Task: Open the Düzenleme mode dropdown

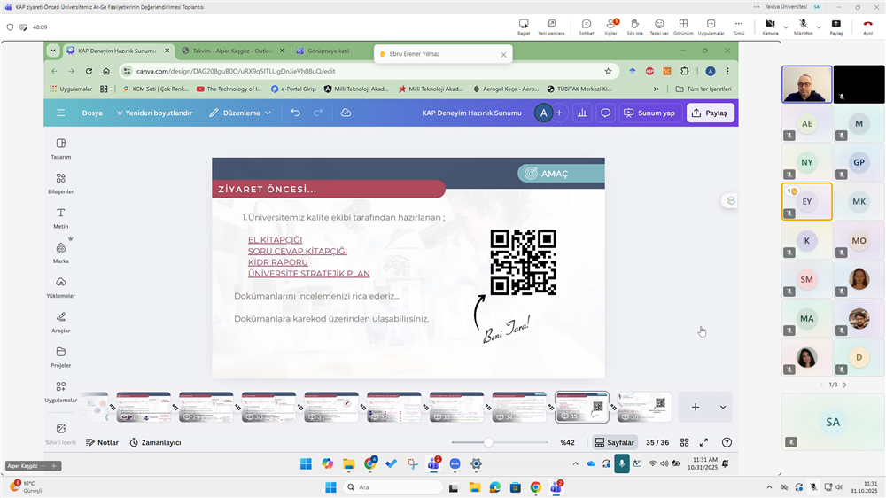Action: [240, 113]
